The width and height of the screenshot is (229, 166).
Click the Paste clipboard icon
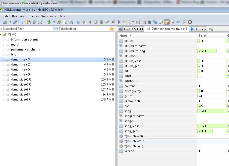(x=29, y=22)
